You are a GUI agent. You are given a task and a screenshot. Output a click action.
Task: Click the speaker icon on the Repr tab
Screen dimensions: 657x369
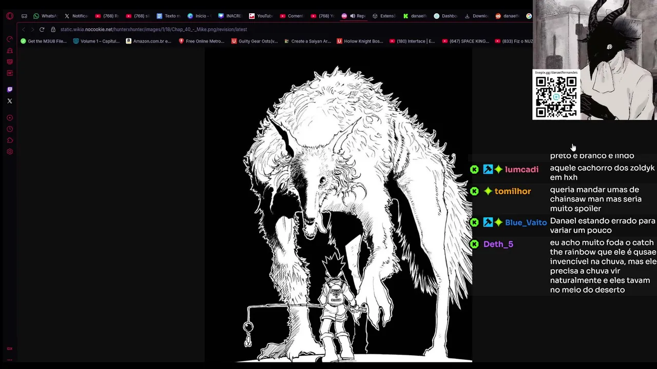353,16
